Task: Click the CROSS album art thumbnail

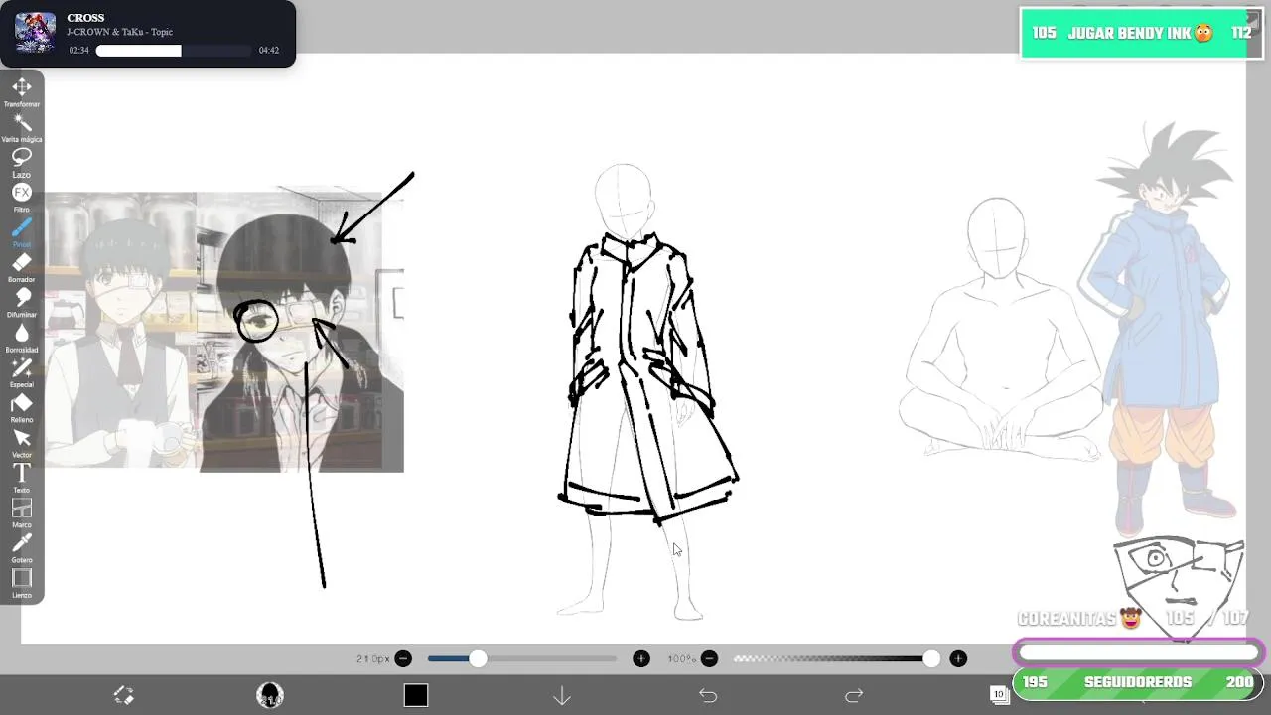Action: (35, 33)
